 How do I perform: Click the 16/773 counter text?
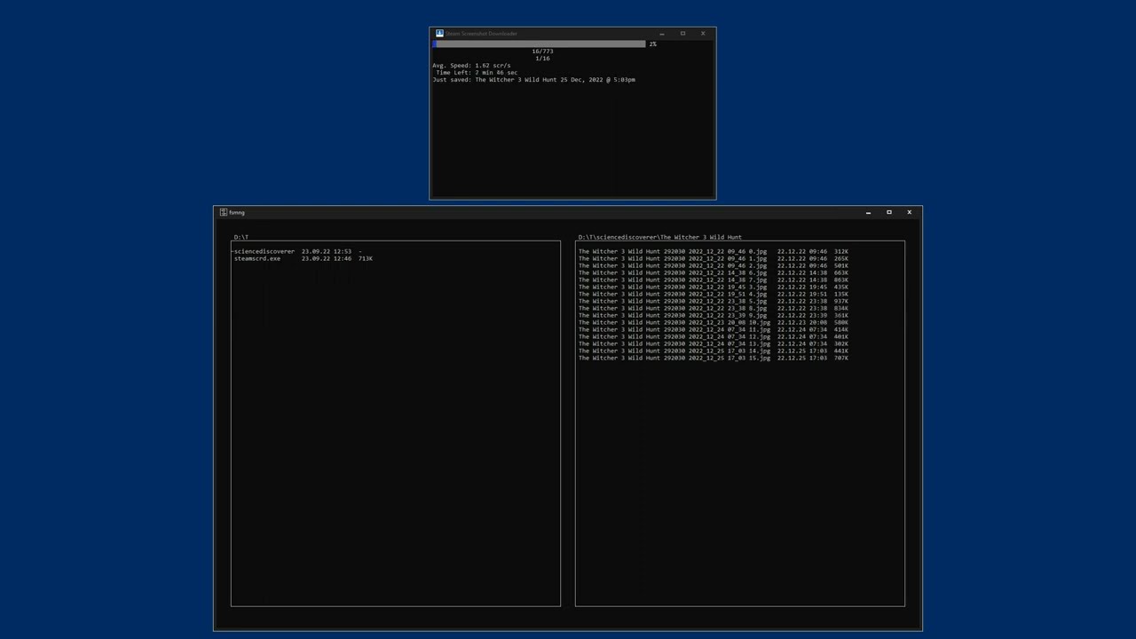542,51
